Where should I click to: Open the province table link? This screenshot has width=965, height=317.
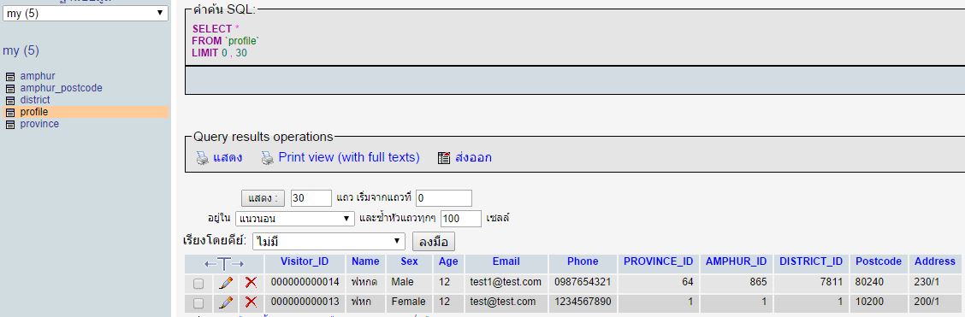(x=39, y=124)
